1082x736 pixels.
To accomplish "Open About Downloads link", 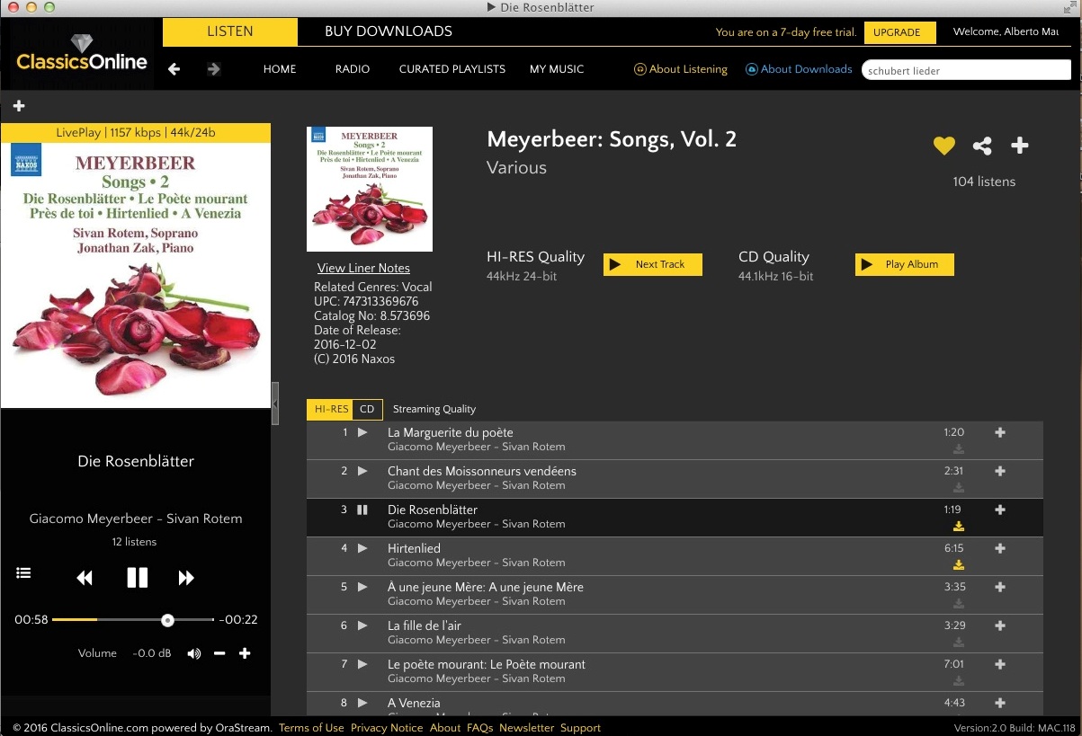I will click(799, 69).
